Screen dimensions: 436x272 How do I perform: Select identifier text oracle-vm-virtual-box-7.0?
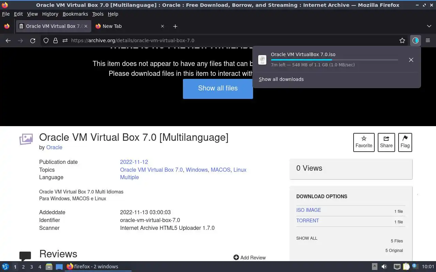pos(150,220)
